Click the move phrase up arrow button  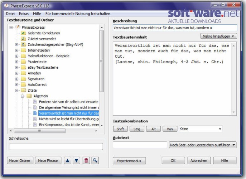click(67, 160)
